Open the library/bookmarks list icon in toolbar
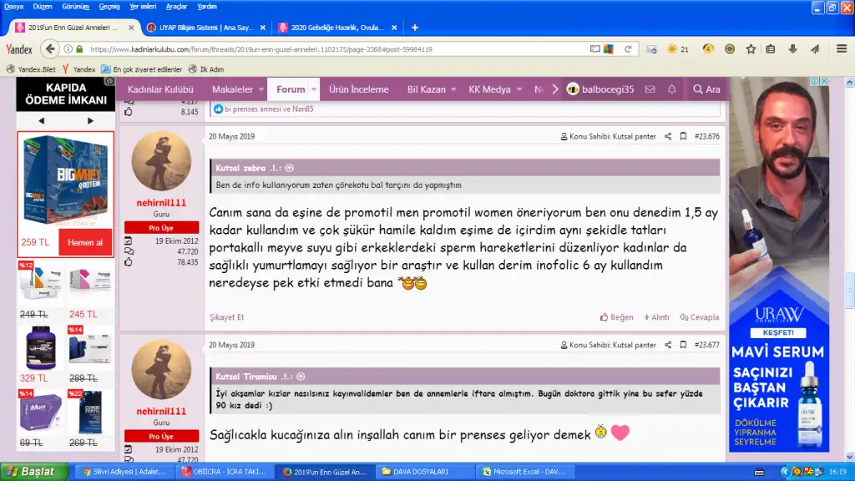The width and height of the screenshot is (855, 481). [771, 49]
